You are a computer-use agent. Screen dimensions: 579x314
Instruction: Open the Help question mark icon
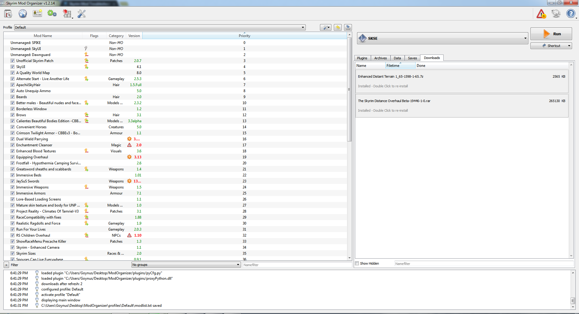tap(571, 14)
